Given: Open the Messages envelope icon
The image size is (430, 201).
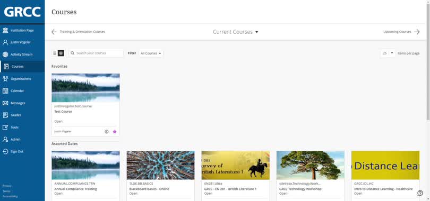Looking at the screenshot, I should coord(5,103).
